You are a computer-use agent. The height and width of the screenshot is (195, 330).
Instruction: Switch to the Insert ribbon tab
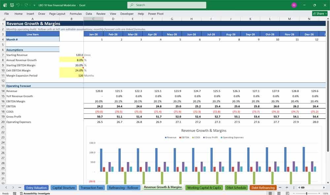[30, 14]
